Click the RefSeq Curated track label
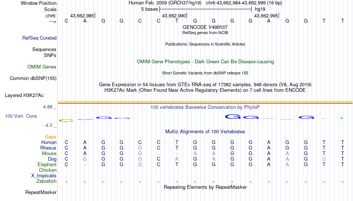The image size is (353, 201). [x=39, y=38]
